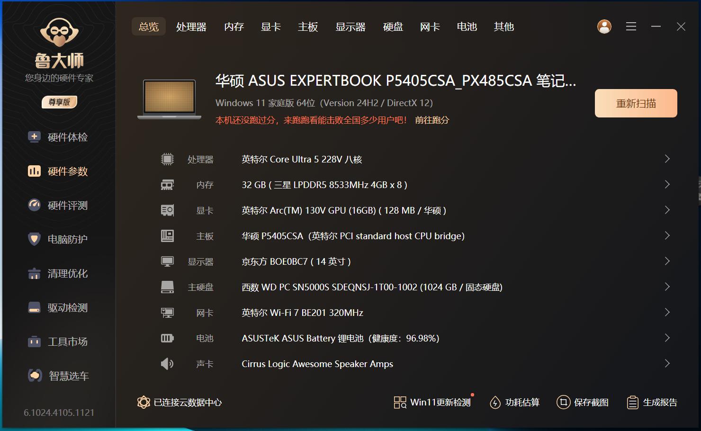This screenshot has height=431, width=701.
Task: Click the 生成报告 document icon
Action: 632,403
